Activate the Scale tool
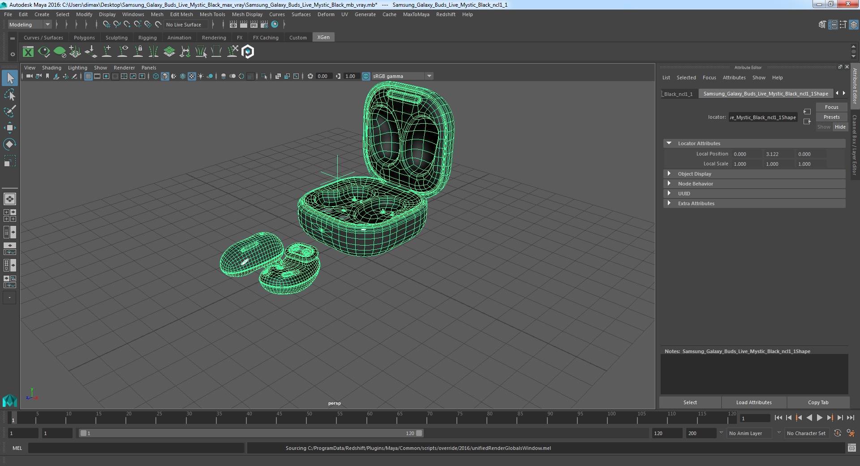Screen dimensions: 860x466 click(x=10, y=160)
